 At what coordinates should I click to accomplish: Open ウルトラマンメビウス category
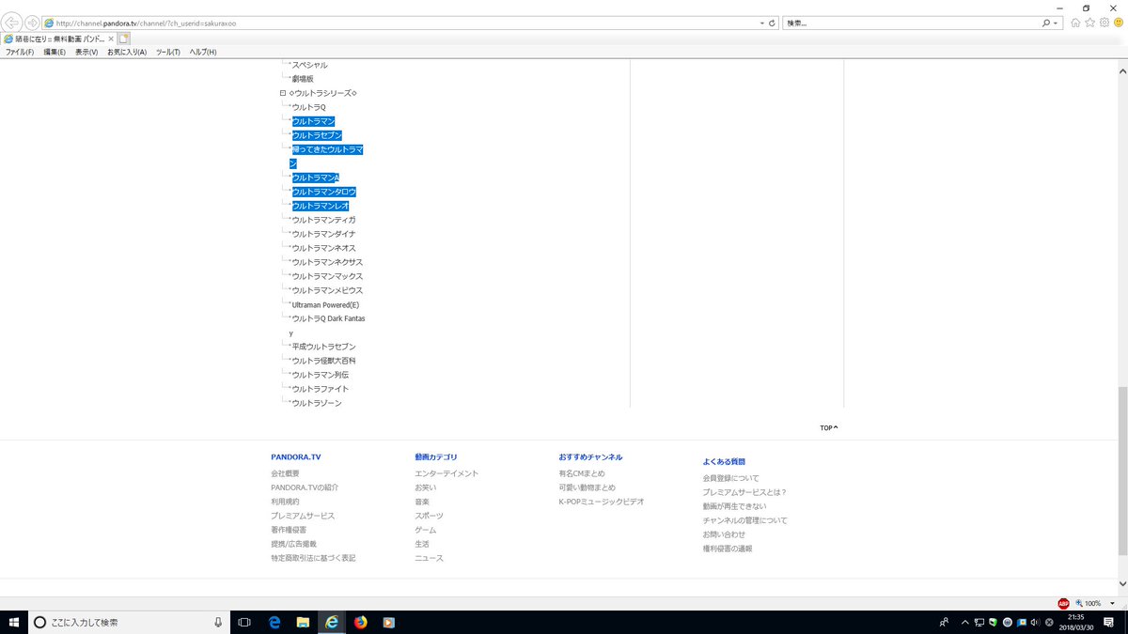coord(327,290)
